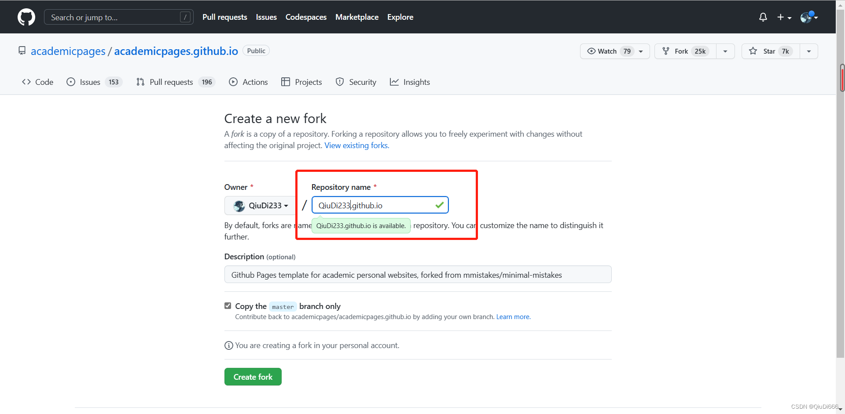Open Codespaces in the top navigation

coord(306,17)
